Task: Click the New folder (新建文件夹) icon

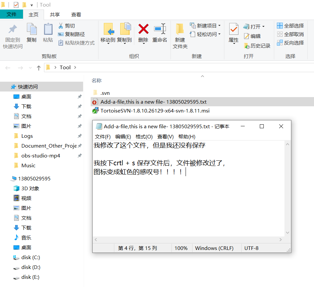Action: pos(180,29)
